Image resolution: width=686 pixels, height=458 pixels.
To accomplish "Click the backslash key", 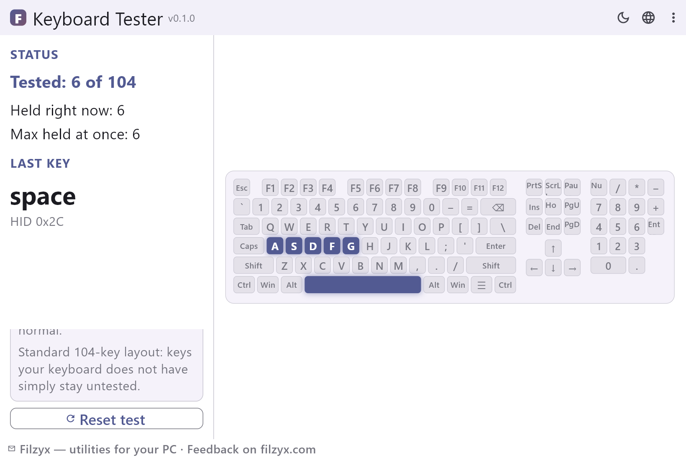I will (503, 227).
